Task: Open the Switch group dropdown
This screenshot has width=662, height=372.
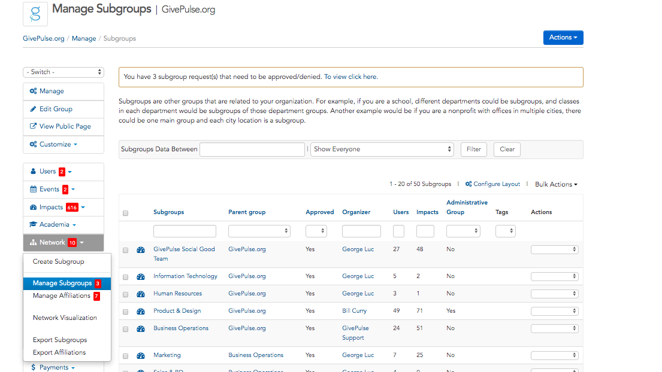Action: tap(64, 72)
